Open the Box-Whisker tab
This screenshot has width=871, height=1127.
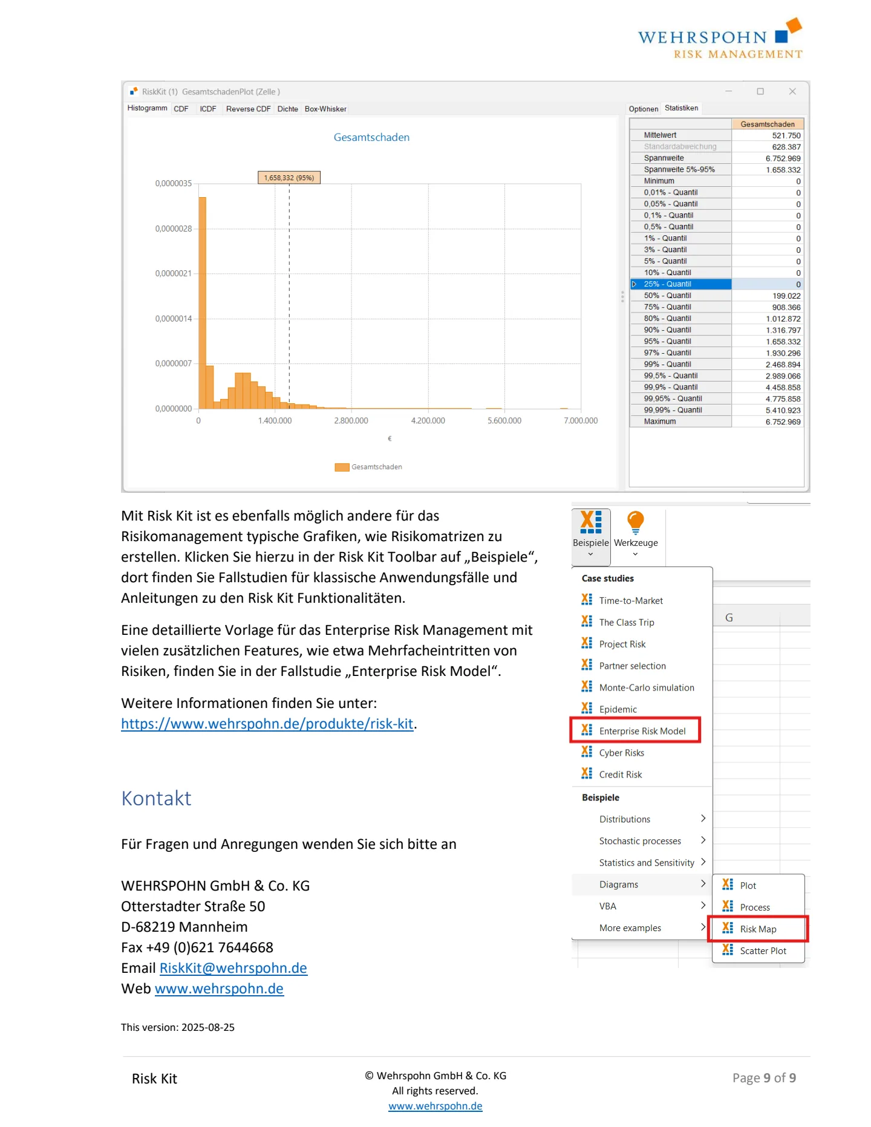pos(325,109)
